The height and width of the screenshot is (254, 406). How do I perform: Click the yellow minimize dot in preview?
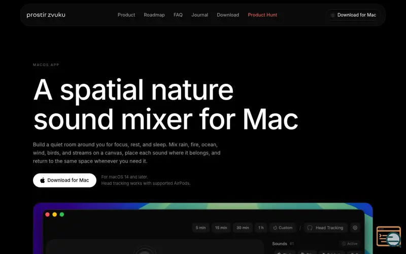click(55, 214)
